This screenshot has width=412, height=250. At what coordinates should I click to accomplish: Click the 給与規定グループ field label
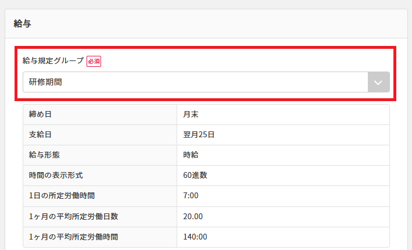coord(53,61)
